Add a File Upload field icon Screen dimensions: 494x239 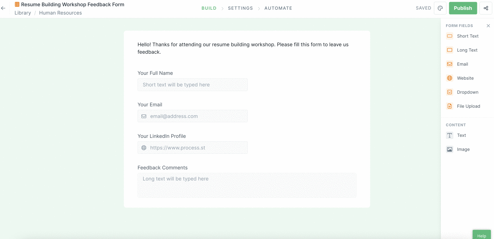450,106
